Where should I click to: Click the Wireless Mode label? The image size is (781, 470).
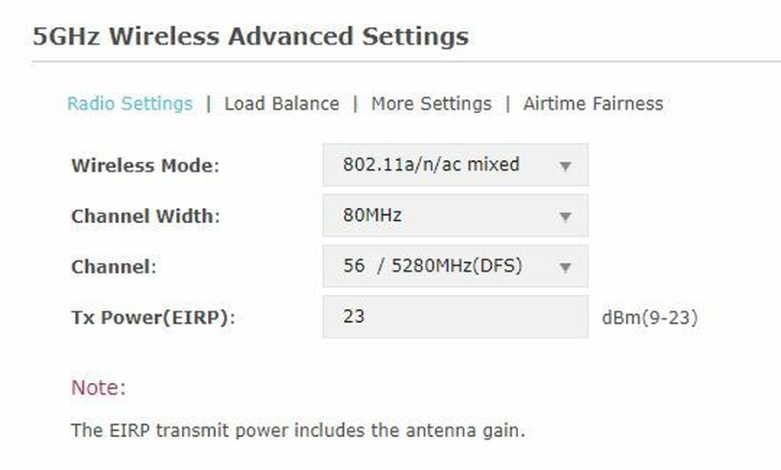click(145, 165)
